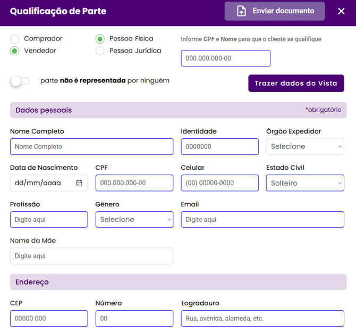The height and width of the screenshot is (332, 356).
Task: Choose Pessoa Jurídica radio option
Action: [x=100, y=51]
